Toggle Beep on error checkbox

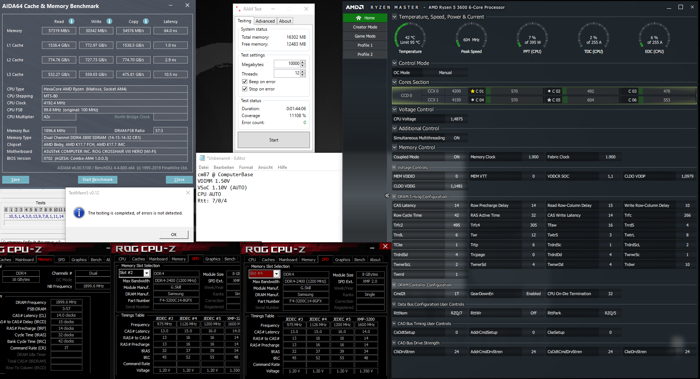[x=245, y=82]
